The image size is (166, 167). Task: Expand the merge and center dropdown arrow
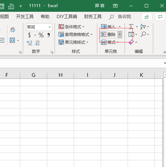point(18,40)
